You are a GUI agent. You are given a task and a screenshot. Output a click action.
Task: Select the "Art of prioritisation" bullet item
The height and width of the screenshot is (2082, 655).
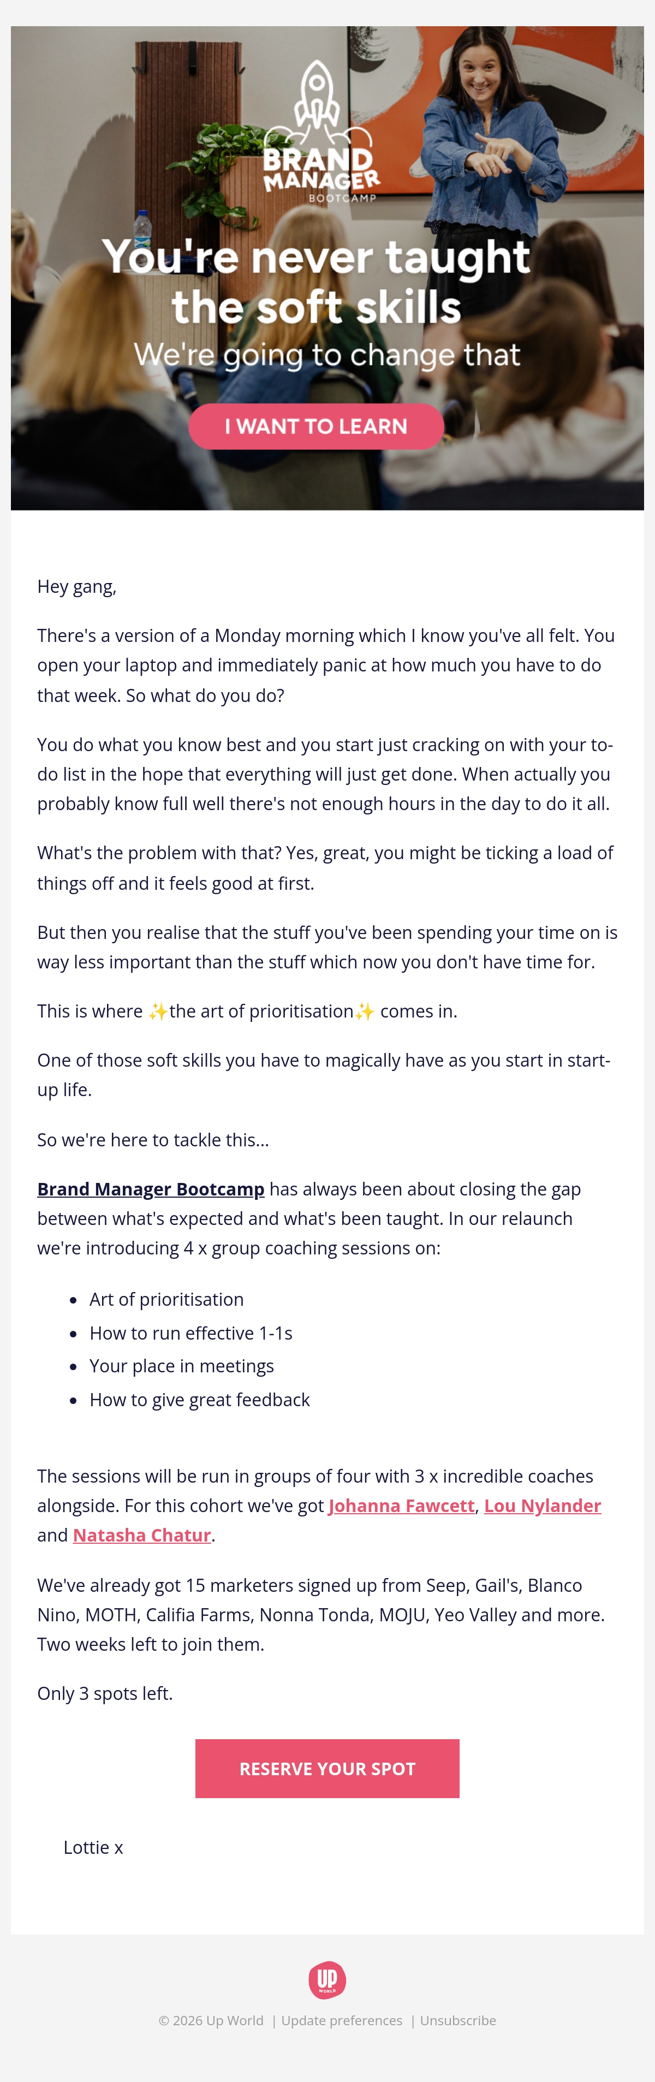tap(166, 1299)
